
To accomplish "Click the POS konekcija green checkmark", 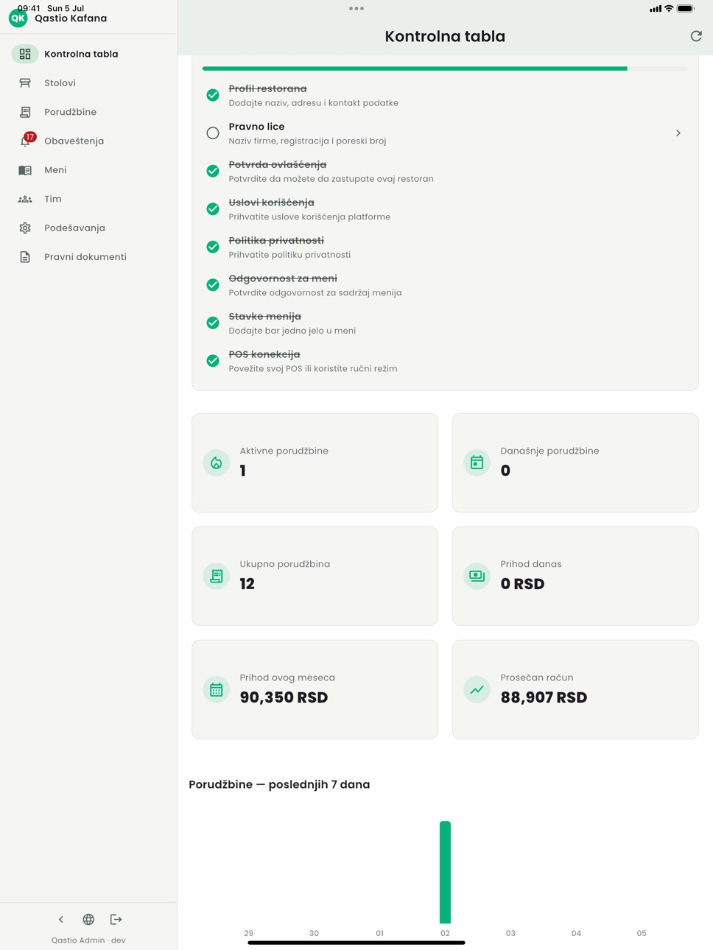I will (213, 361).
